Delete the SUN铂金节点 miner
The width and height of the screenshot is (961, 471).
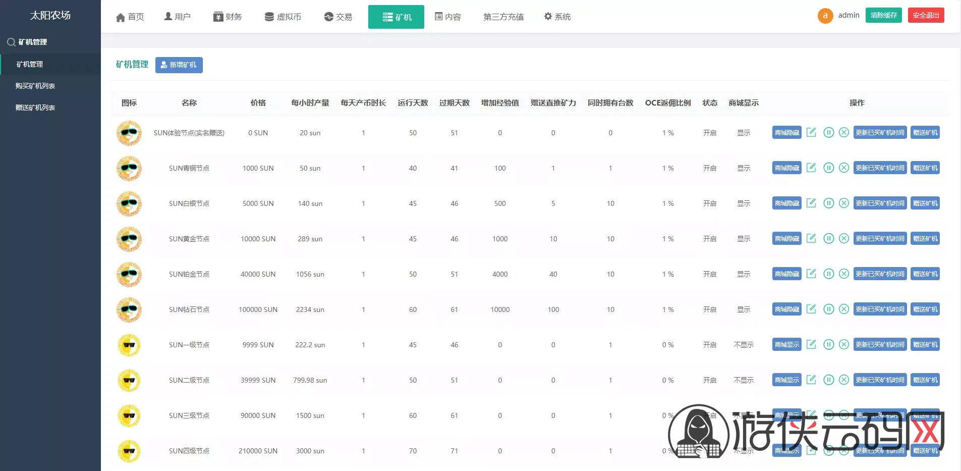coord(844,274)
